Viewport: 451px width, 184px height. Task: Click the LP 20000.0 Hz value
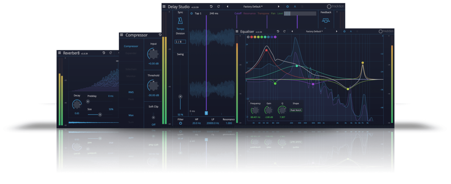(213, 123)
